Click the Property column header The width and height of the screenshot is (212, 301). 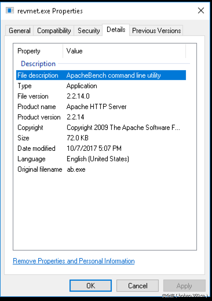click(x=29, y=51)
